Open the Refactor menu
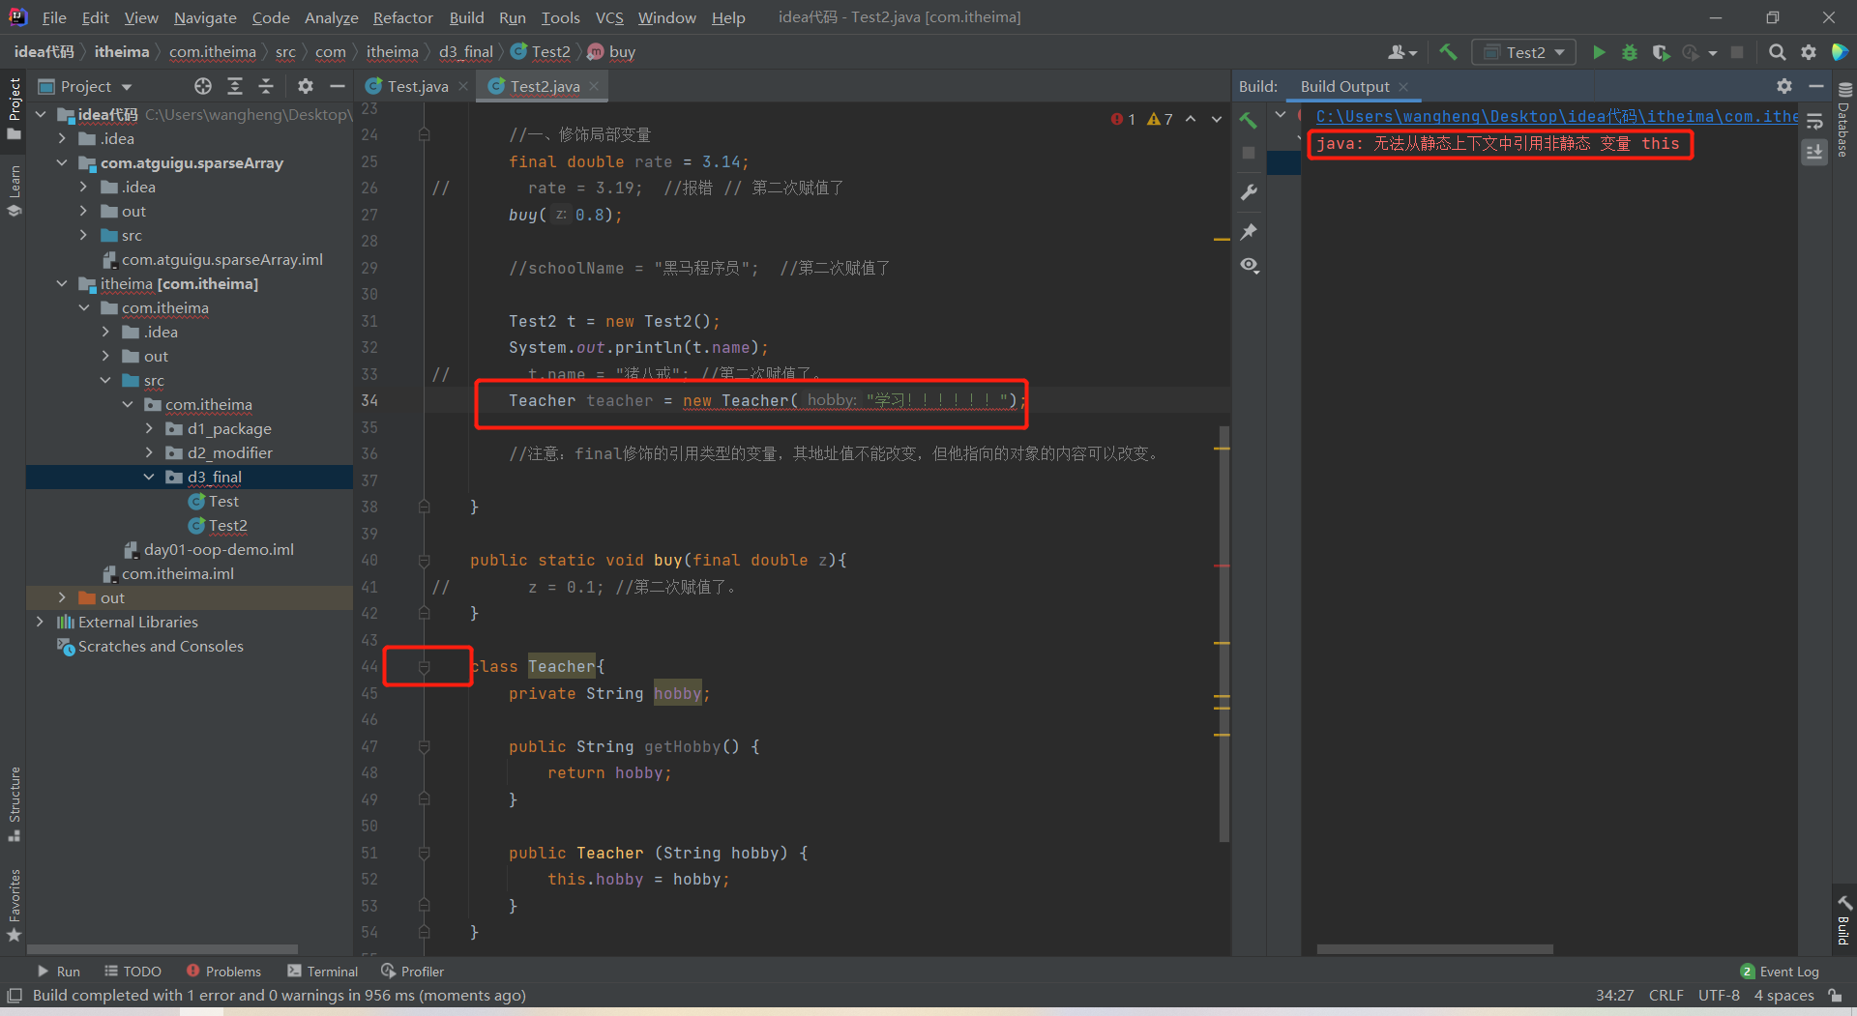Screen dimensions: 1857x1016 [x=402, y=17]
